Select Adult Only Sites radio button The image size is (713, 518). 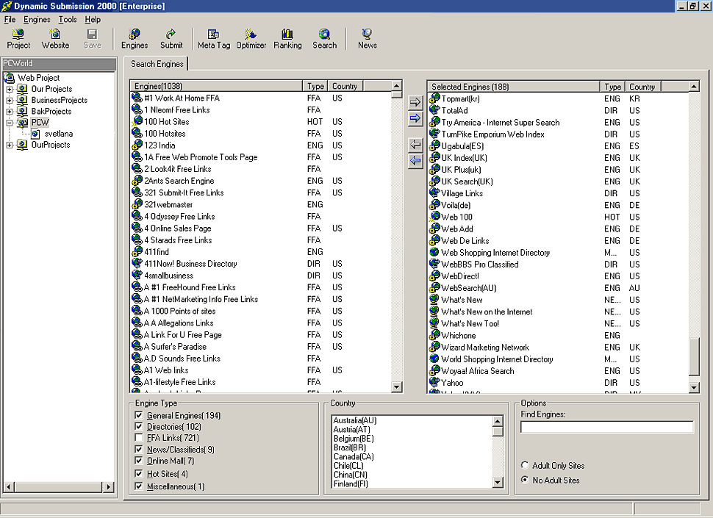coord(525,465)
